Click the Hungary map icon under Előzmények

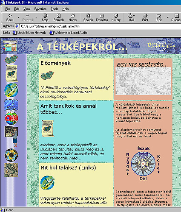(x=47, y=75)
